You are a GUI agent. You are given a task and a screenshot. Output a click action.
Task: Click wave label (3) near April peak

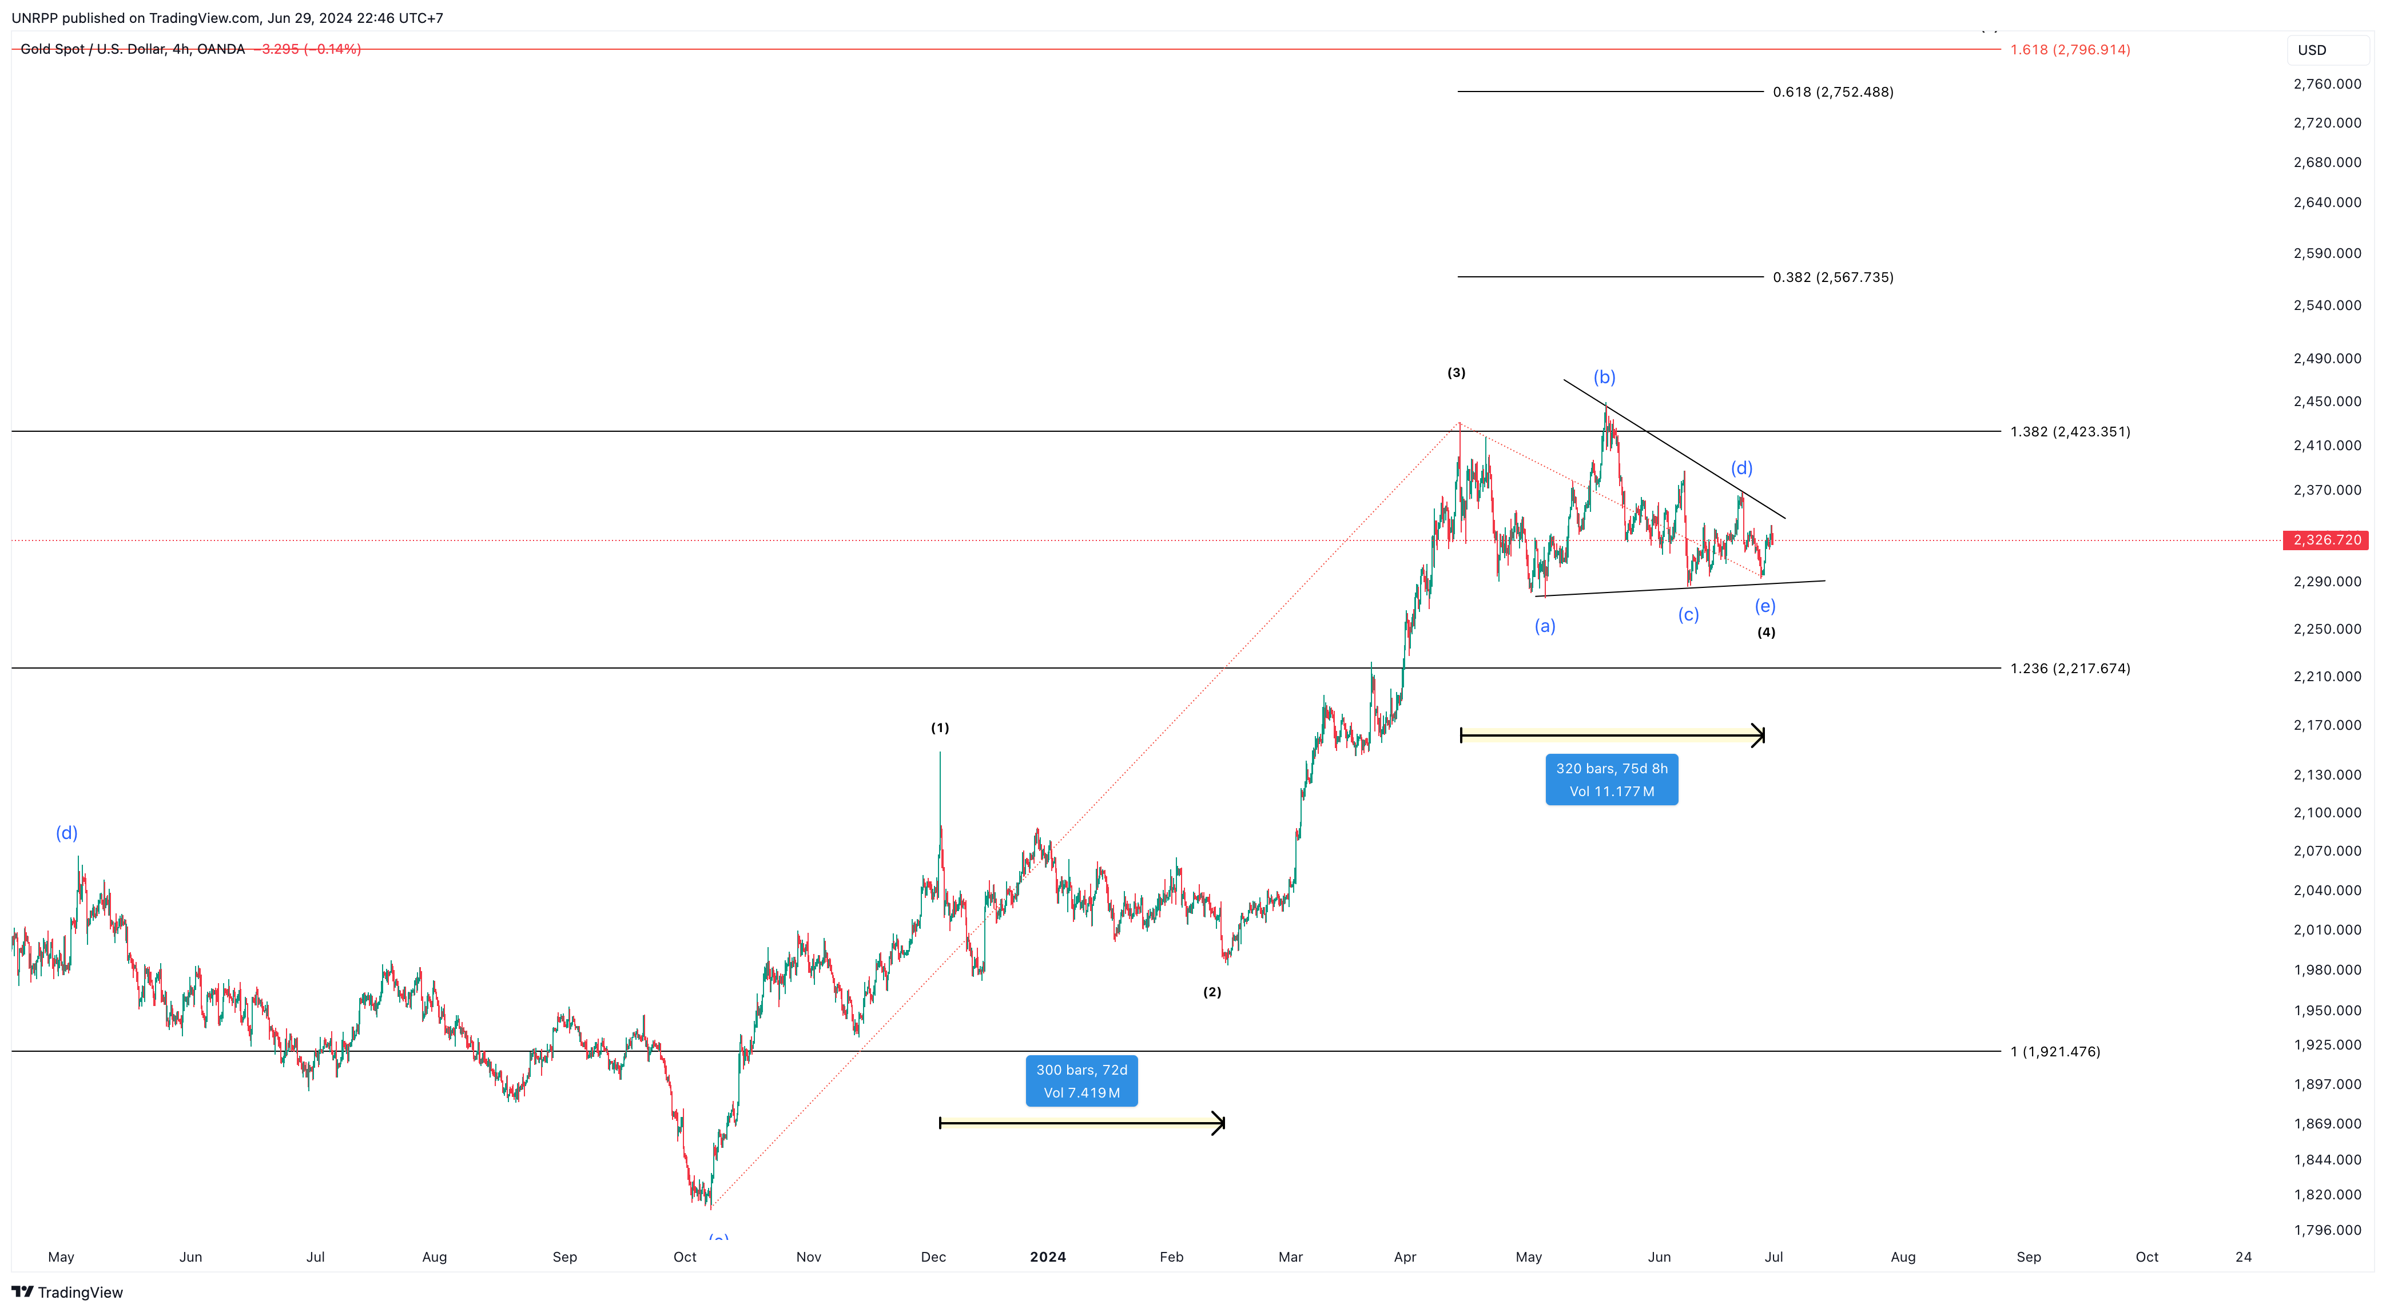pyautogui.click(x=1456, y=372)
